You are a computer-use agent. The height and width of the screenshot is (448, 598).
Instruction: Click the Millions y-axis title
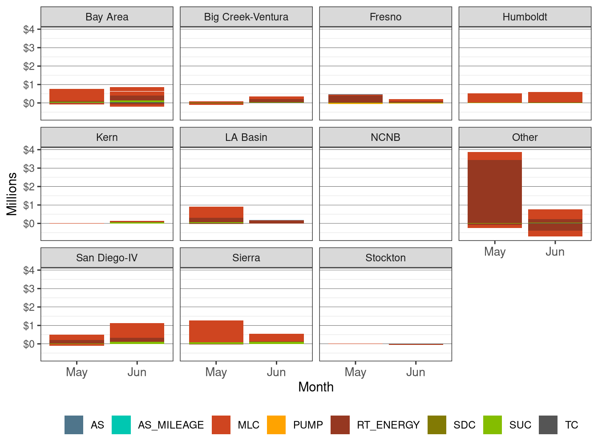point(12,194)
